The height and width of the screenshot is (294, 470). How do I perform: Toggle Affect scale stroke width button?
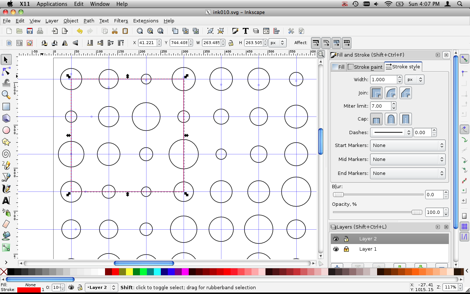(x=316, y=43)
